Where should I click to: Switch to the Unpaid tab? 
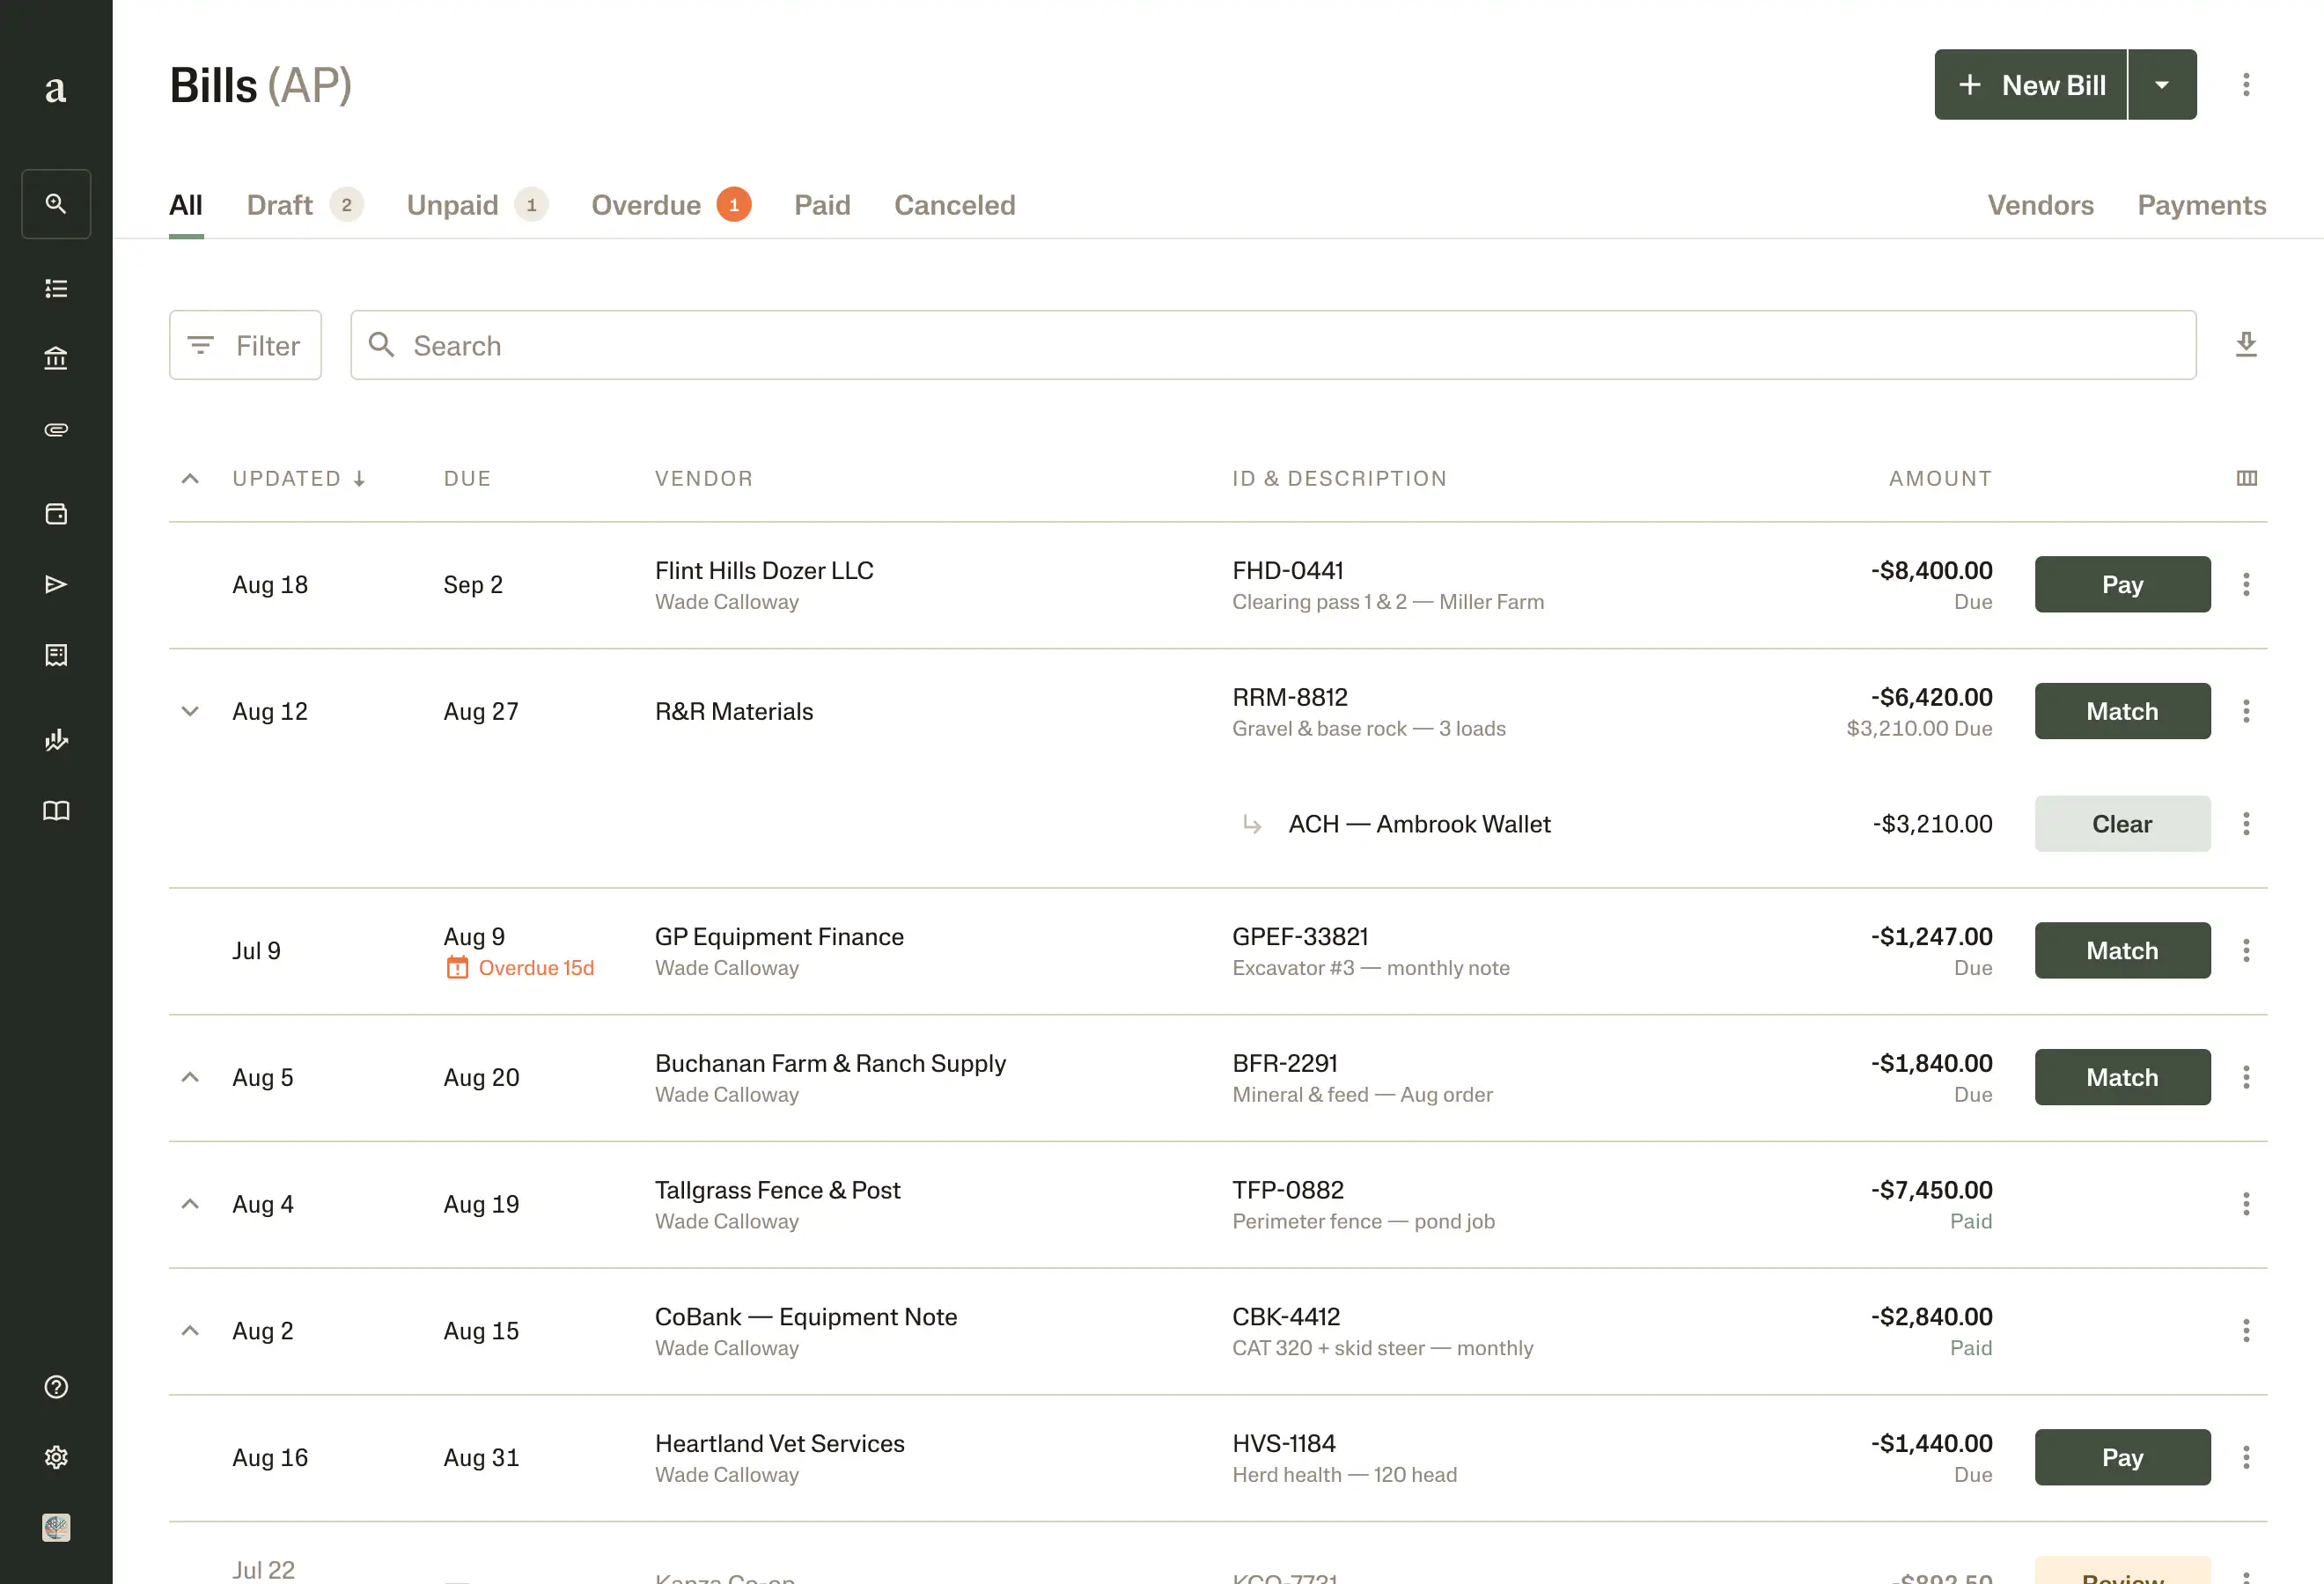click(x=477, y=205)
